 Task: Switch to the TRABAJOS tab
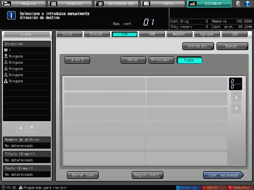70,3
